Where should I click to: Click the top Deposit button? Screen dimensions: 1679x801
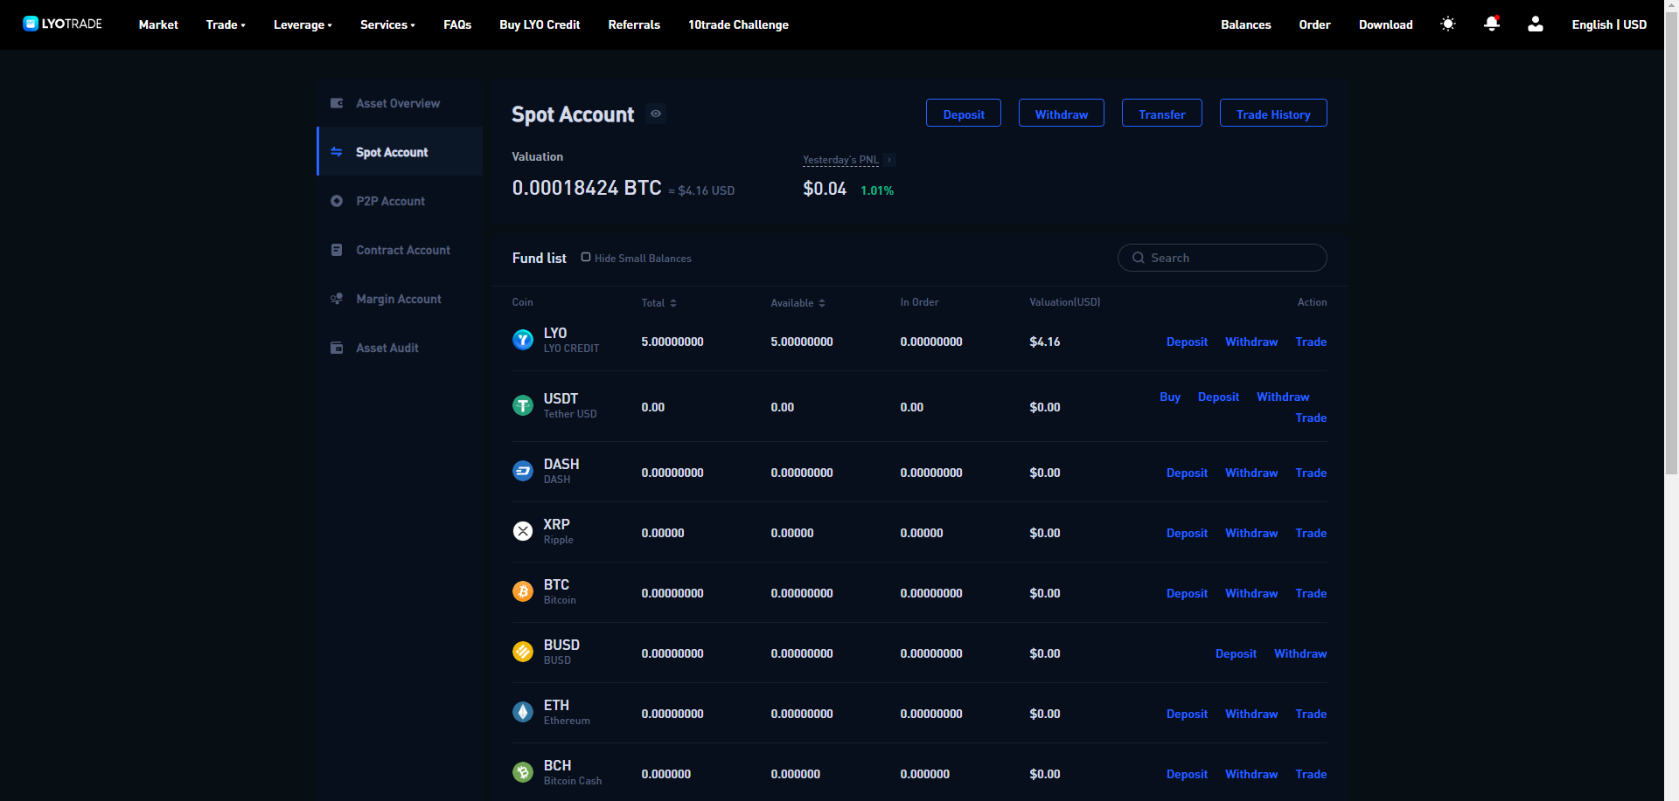(964, 113)
